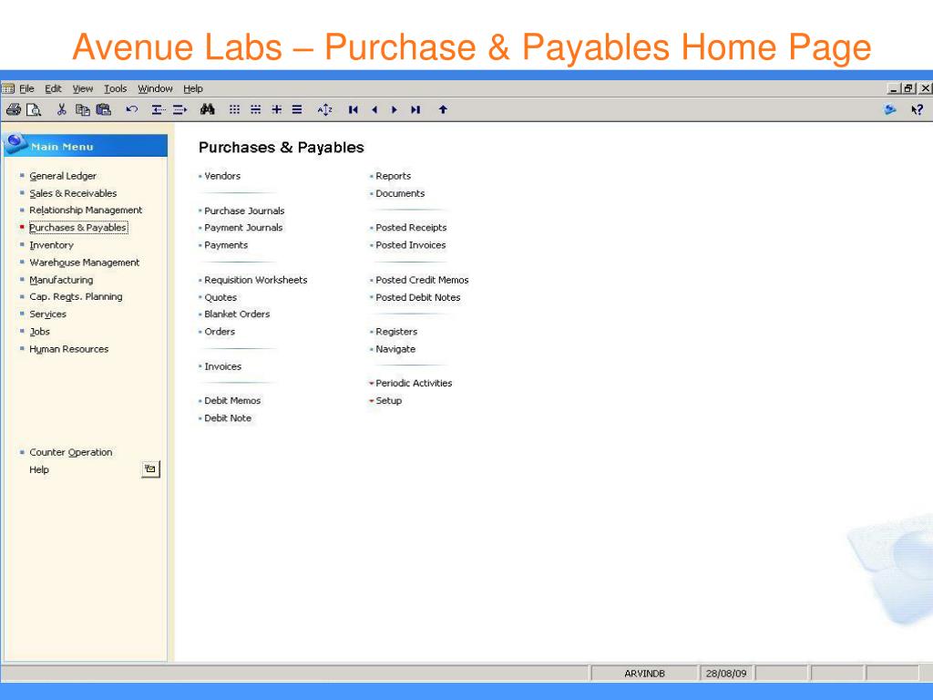
Task: Open Jobs in Main Menu
Action: [x=39, y=332]
